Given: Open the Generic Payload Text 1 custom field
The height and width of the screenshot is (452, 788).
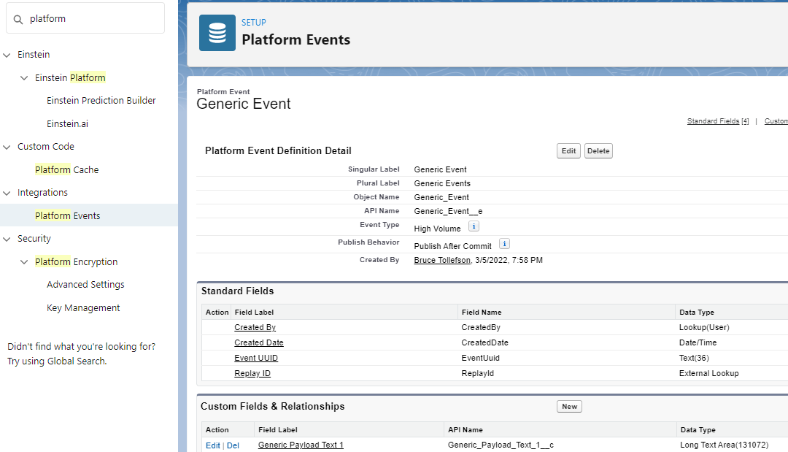Looking at the screenshot, I should pyautogui.click(x=301, y=445).
